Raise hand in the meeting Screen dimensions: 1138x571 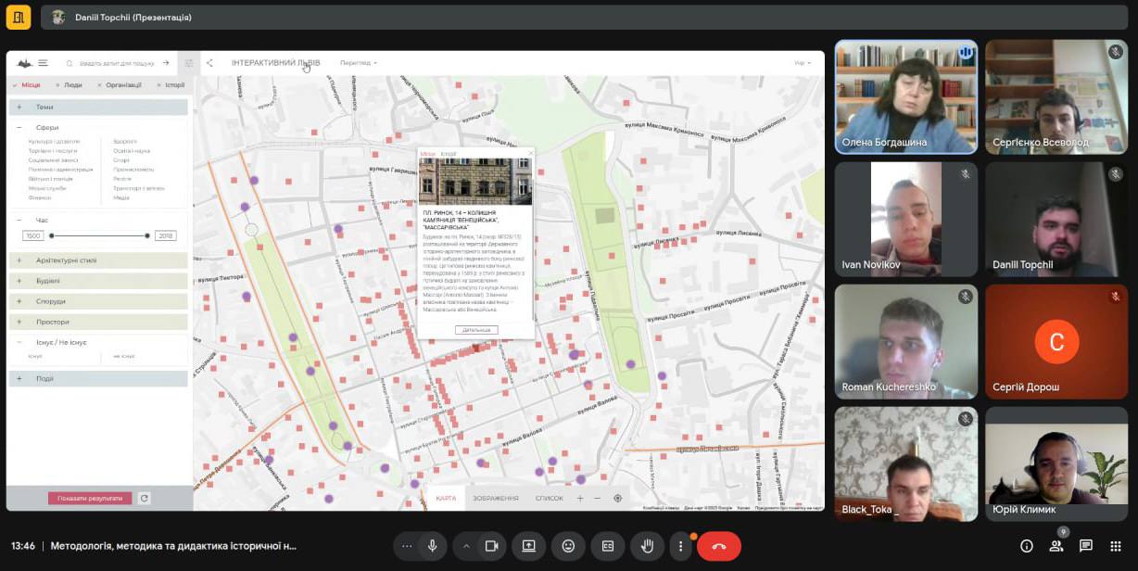click(648, 546)
